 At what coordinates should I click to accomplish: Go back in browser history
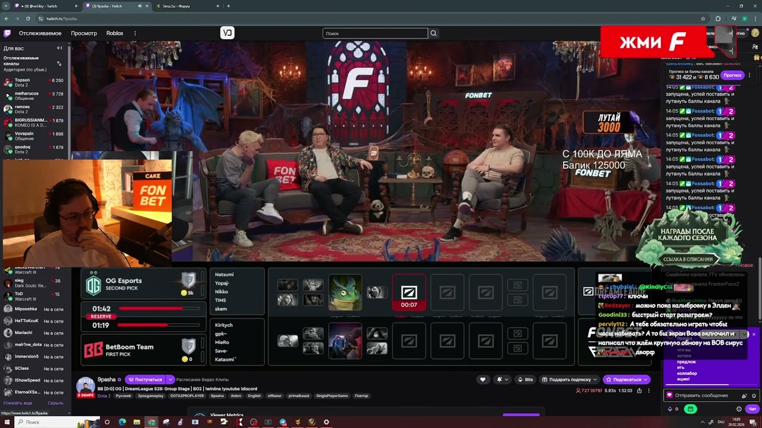(7, 18)
